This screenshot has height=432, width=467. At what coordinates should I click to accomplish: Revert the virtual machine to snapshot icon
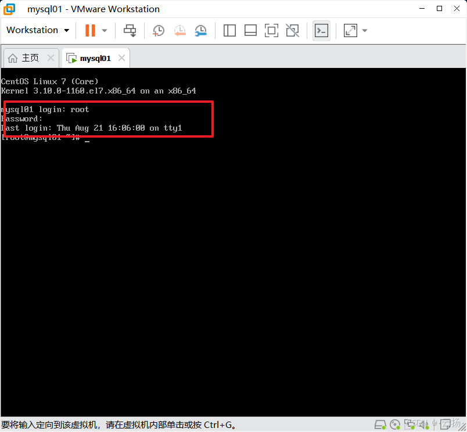tap(180, 30)
